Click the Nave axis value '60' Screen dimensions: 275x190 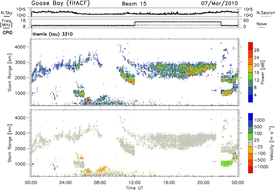pyautogui.click(x=246, y=21)
